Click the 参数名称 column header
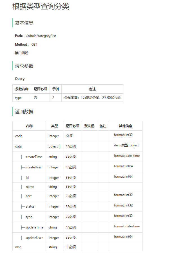The image size is (176, 253). (x=22, y=89)
